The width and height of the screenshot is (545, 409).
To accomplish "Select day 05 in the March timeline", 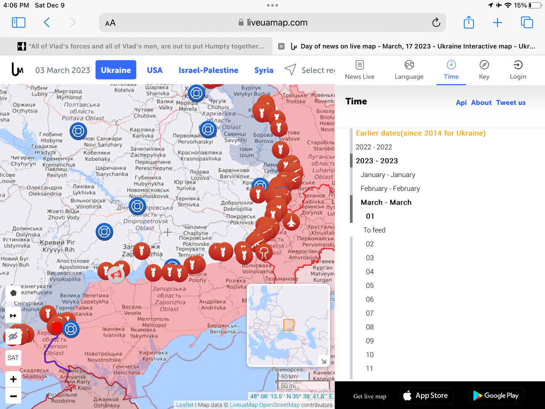I will [370, 286].
